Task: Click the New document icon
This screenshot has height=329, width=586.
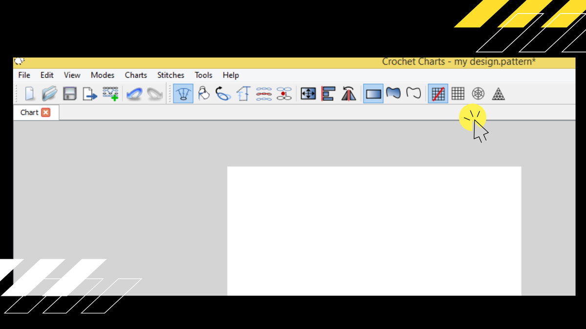Action: 30,94
